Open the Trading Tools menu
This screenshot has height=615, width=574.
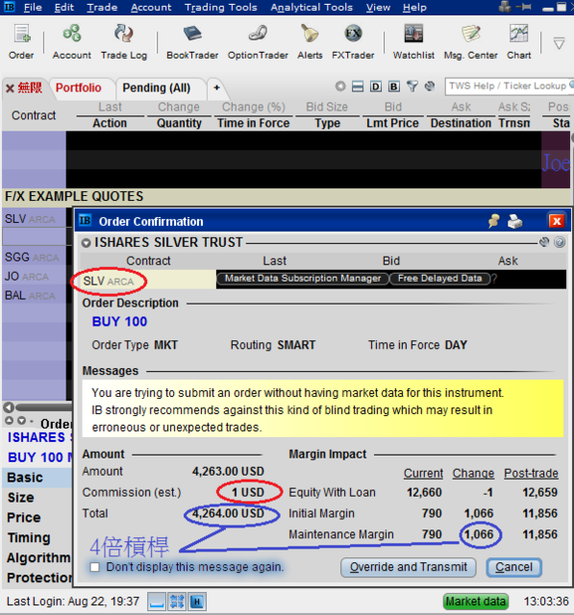coord(221,8)
